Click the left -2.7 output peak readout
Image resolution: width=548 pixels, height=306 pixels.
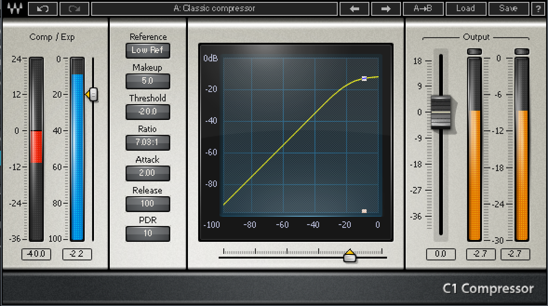pyautogui.click(x=481, y=254)
